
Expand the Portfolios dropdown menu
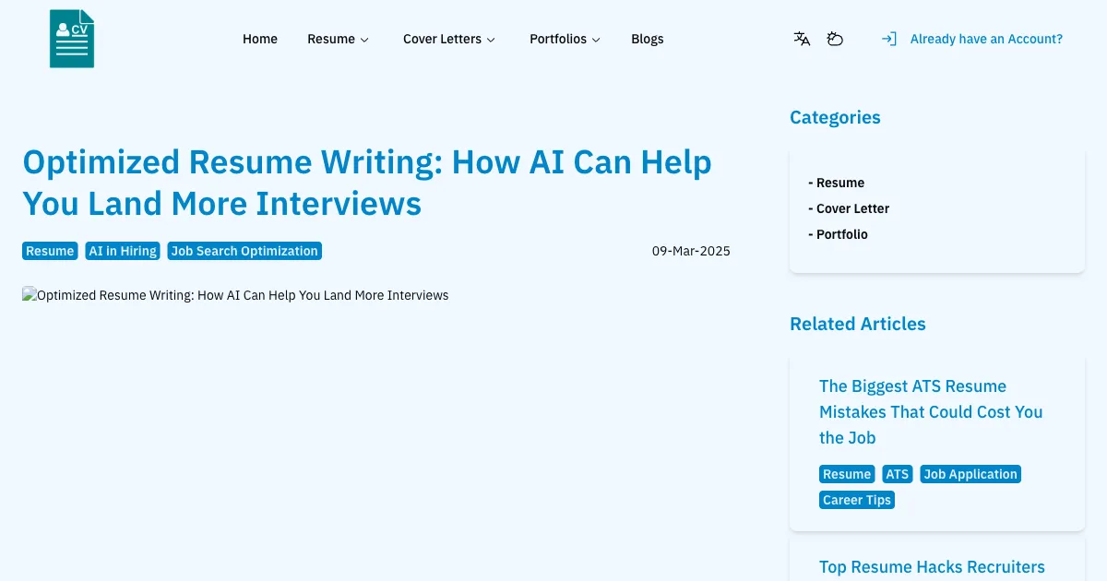[x=564, y=39]
